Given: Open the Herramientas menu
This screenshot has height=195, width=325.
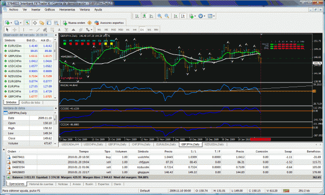Looking at the screenshot, I should click(67, 9).
